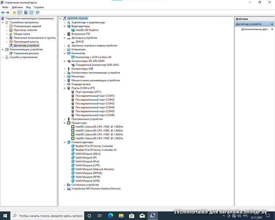Collapse the Processors node
Screen dimensions: 275x220
point(65,123)
